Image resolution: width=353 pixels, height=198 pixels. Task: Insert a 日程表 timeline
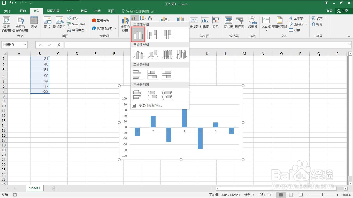click(x=240, y=22)
